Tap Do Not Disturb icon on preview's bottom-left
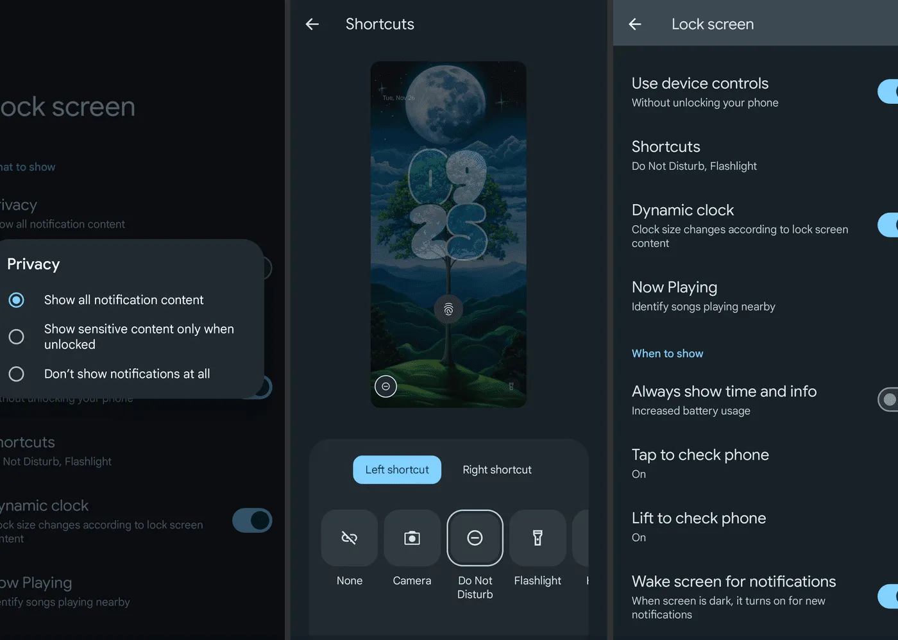 click(385, 386)
